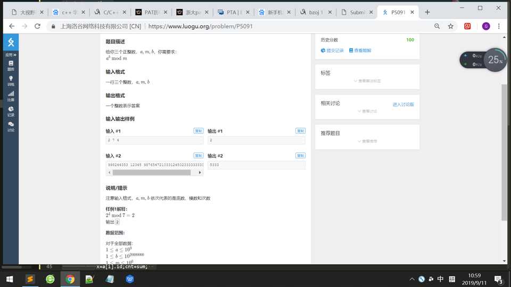
Task: Click the page scrollbar down arrow
Action: point(504,261)
